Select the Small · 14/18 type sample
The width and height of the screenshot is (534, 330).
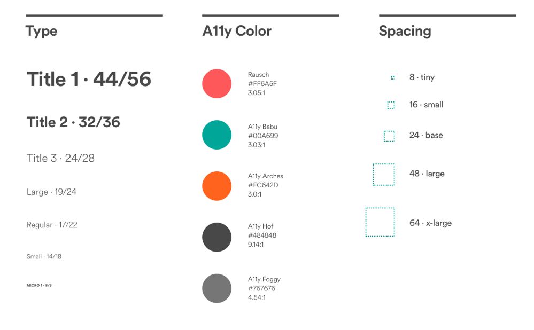44,257
